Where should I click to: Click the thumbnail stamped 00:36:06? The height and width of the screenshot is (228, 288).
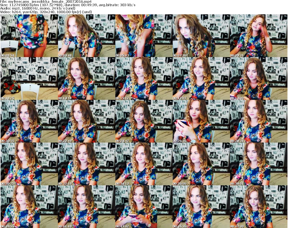coord(201,164)
